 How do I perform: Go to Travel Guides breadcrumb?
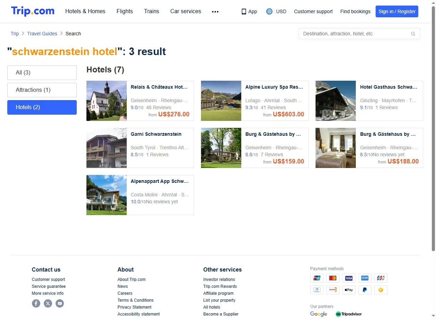pos(42,34)
